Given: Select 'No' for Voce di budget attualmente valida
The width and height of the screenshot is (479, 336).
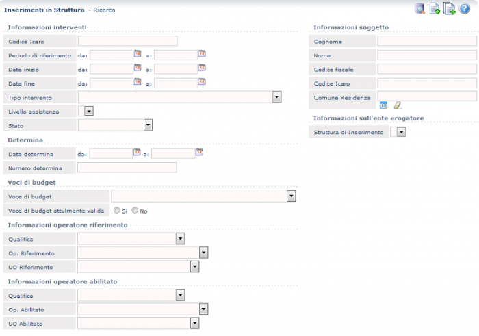Looking at the screenshot, I should click(135, 210).
